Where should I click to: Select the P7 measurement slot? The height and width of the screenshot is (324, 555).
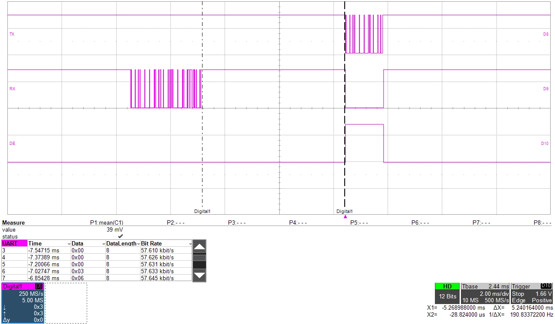481,223
